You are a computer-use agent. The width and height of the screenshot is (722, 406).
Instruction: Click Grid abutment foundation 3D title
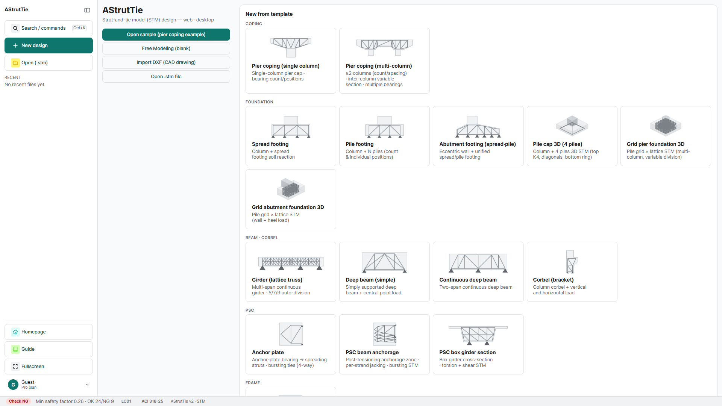(x=288, y=208)
